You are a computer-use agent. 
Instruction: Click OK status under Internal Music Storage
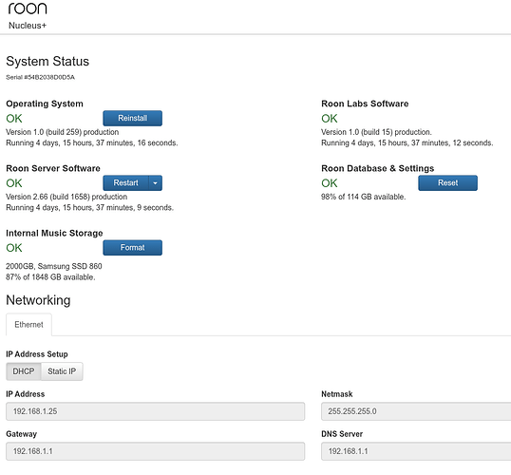14,248
